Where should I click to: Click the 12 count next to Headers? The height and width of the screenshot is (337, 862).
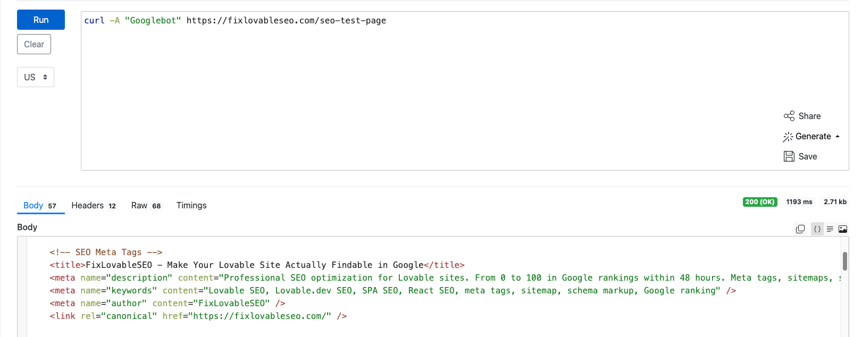[x=112, y=206]
